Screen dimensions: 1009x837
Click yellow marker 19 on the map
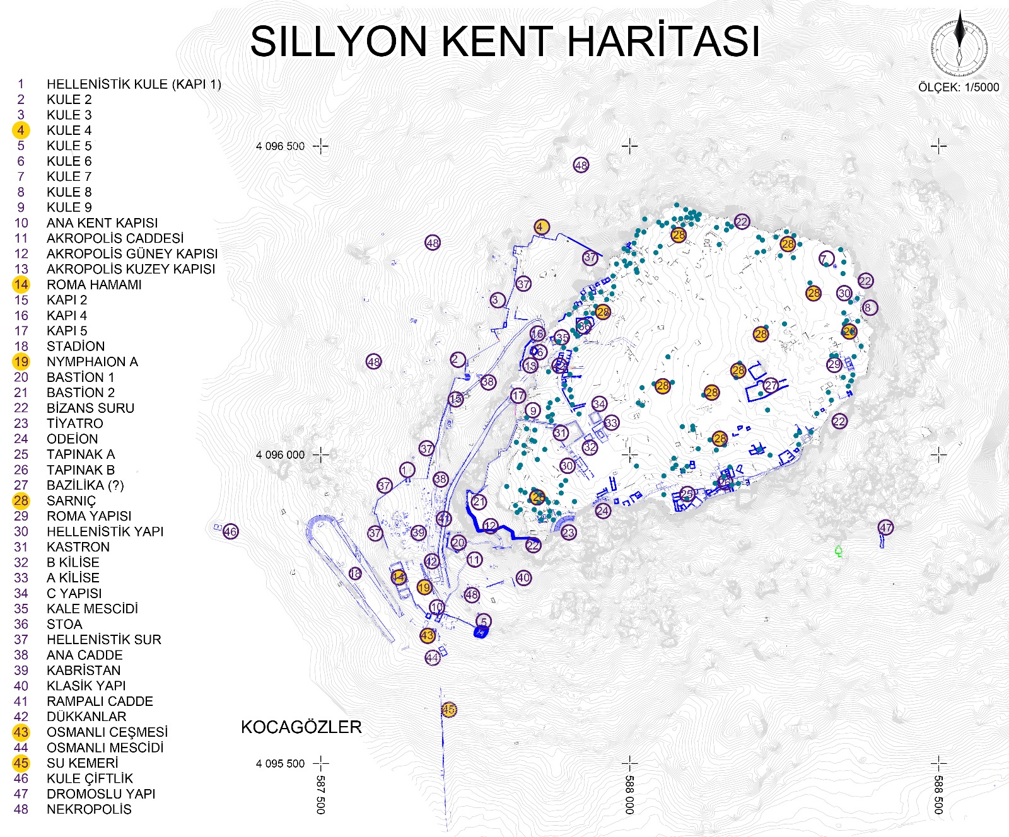coord(424,588)
